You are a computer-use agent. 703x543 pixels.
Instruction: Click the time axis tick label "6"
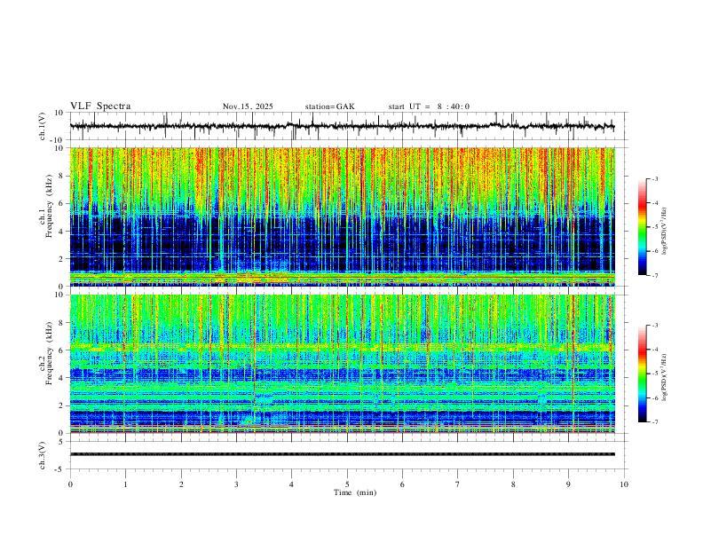click(402, 484)
